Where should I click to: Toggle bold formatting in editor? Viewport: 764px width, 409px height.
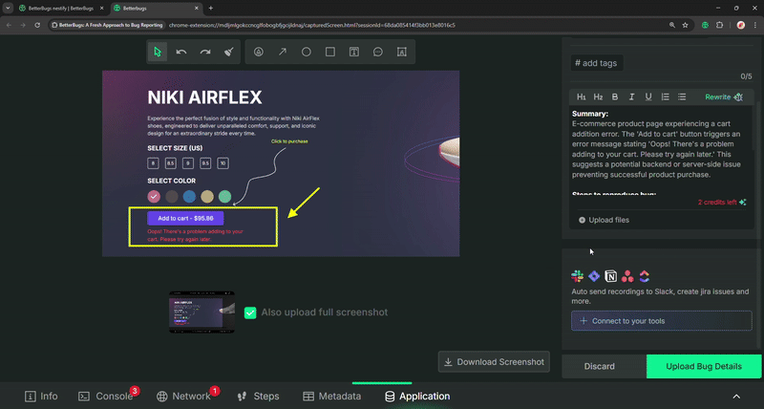(x=615, y=97)
